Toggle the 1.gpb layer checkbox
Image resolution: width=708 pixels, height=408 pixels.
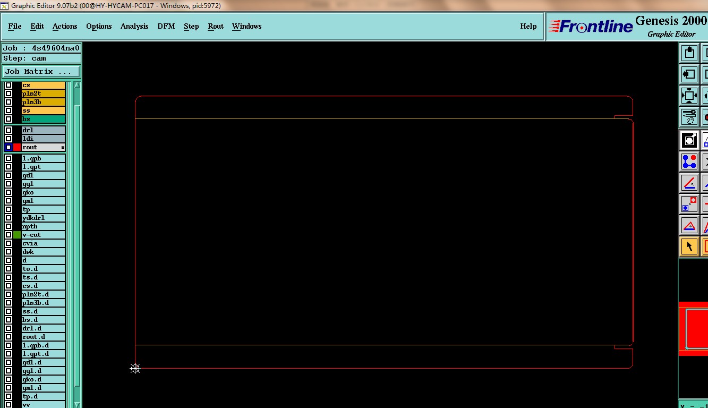[x=8, y=158]
